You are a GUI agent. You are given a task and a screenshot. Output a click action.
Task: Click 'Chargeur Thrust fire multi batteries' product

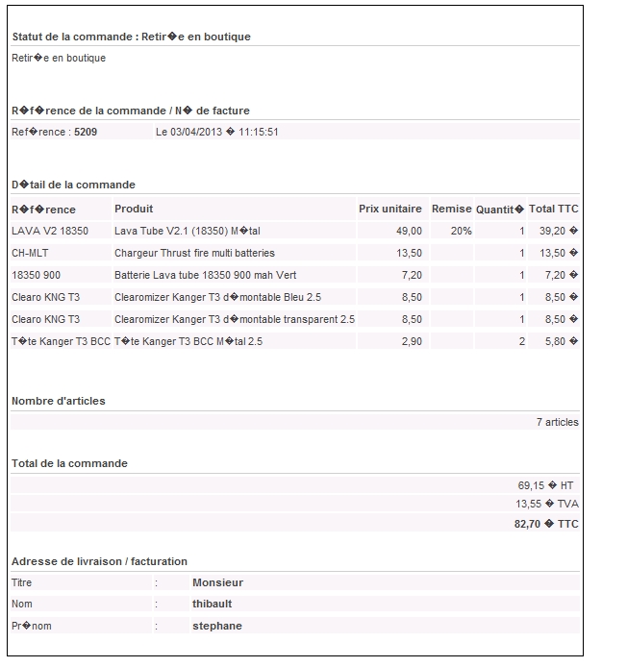pyautogui.click(x=194, y=253)
